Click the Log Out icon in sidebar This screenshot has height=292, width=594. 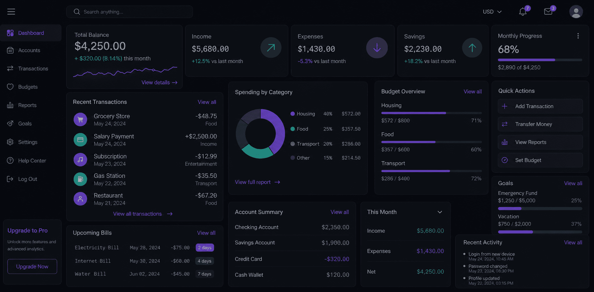[x=10, y=179]
